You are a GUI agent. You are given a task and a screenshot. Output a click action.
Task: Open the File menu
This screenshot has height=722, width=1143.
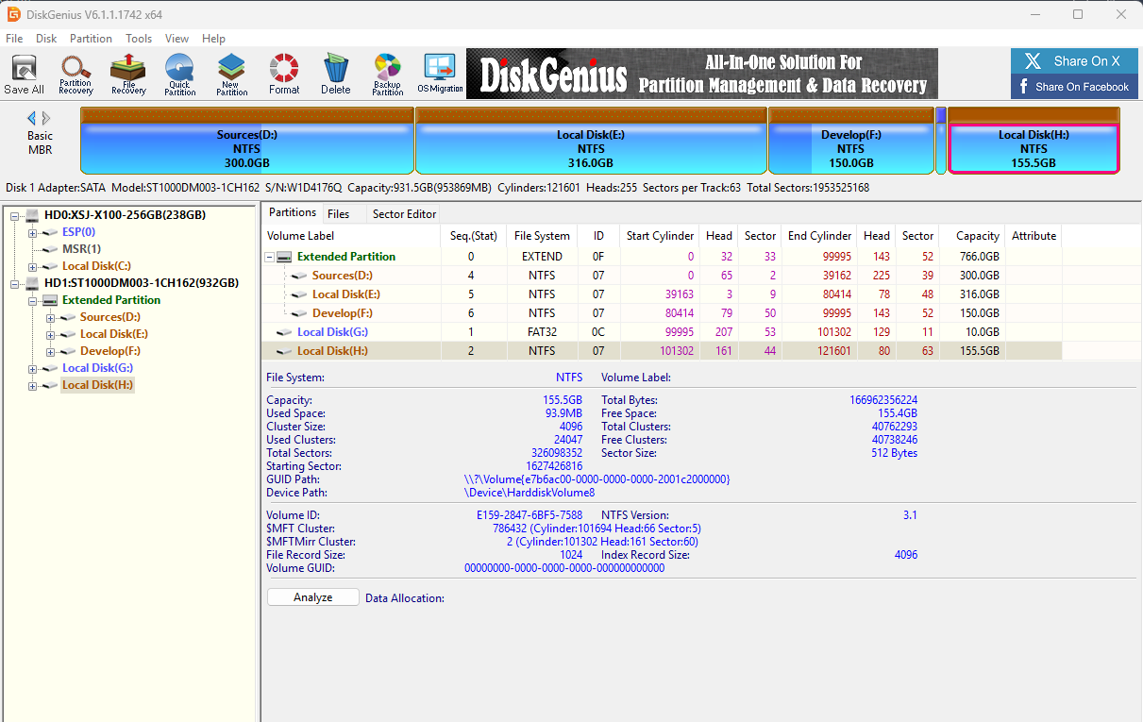pyautogui.click(x=14, y=39)
